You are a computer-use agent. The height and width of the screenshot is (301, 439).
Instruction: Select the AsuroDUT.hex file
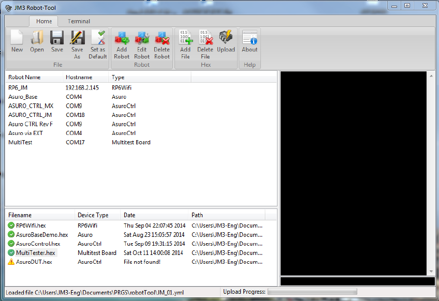pyautogui.click(x=34, y=262)
